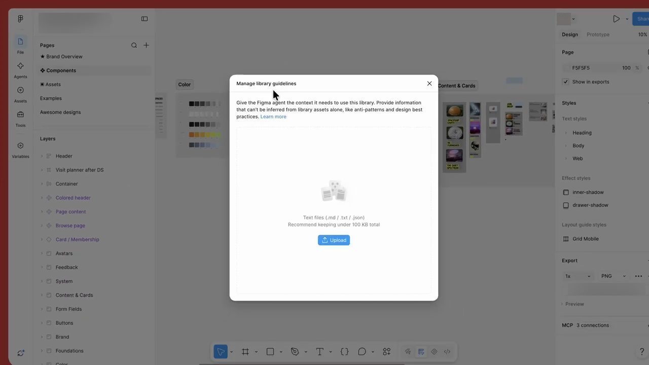This screenshot has width=649, height=365.
Task: Click the Present play icon
Action: coord(616,19)
